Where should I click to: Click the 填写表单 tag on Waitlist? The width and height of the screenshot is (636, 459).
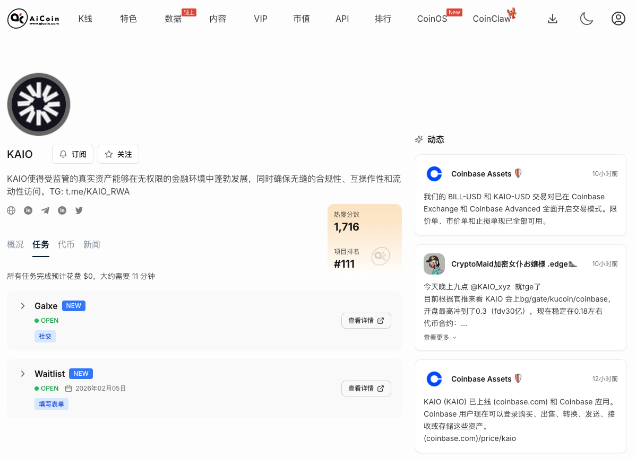(x=51, y=404)
